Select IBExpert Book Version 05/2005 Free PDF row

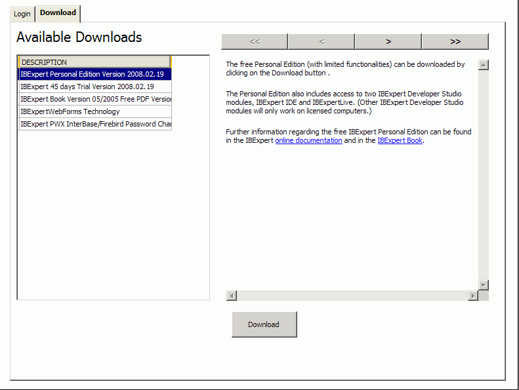click(x=95, y=99)
